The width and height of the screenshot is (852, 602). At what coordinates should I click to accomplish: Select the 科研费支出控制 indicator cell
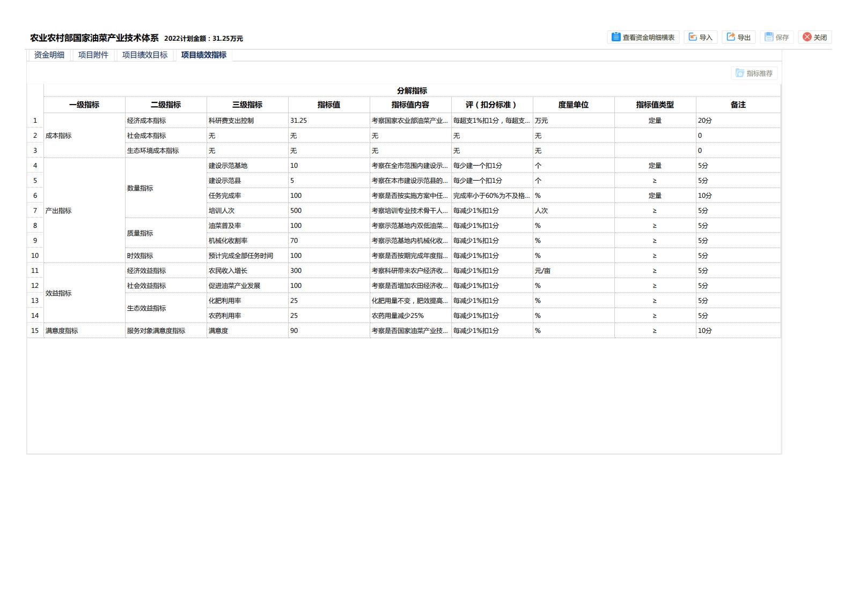click(231, 121)
